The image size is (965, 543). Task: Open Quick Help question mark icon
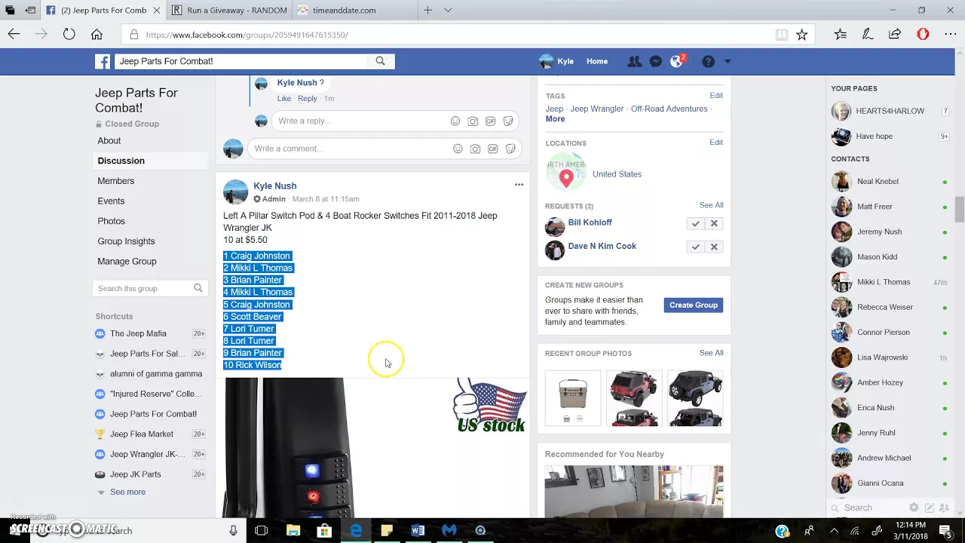coord(708,62)
